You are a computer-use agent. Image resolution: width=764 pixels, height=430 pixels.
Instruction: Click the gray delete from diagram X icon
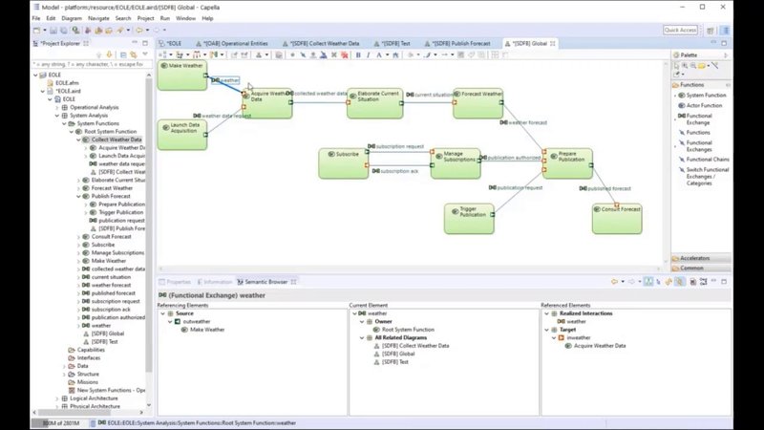click(334, 55)
